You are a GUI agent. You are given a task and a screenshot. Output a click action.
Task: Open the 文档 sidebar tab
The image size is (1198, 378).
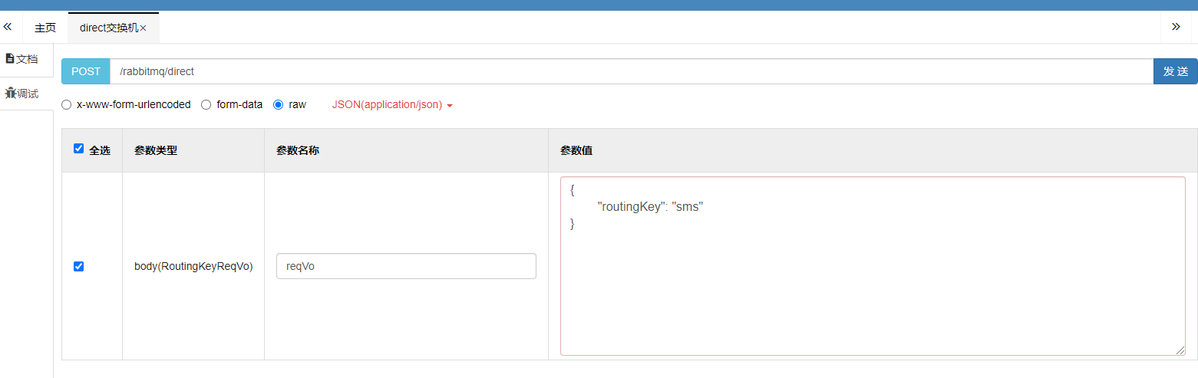click(22, 59)
